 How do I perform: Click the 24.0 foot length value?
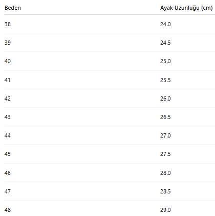click(x=165, y=24)
